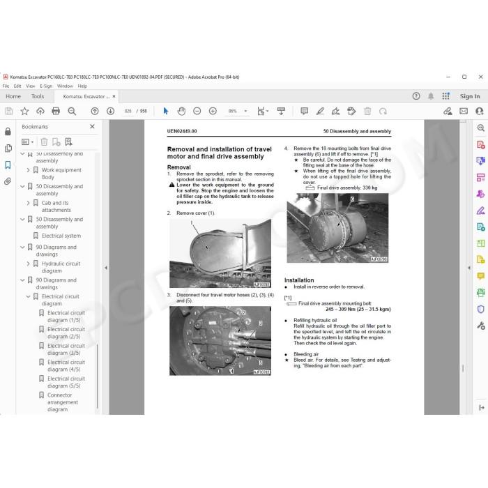Open the Comment tool in right pane

(x=480, y=276)
